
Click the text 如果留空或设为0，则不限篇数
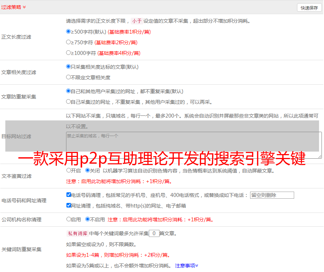101,244
